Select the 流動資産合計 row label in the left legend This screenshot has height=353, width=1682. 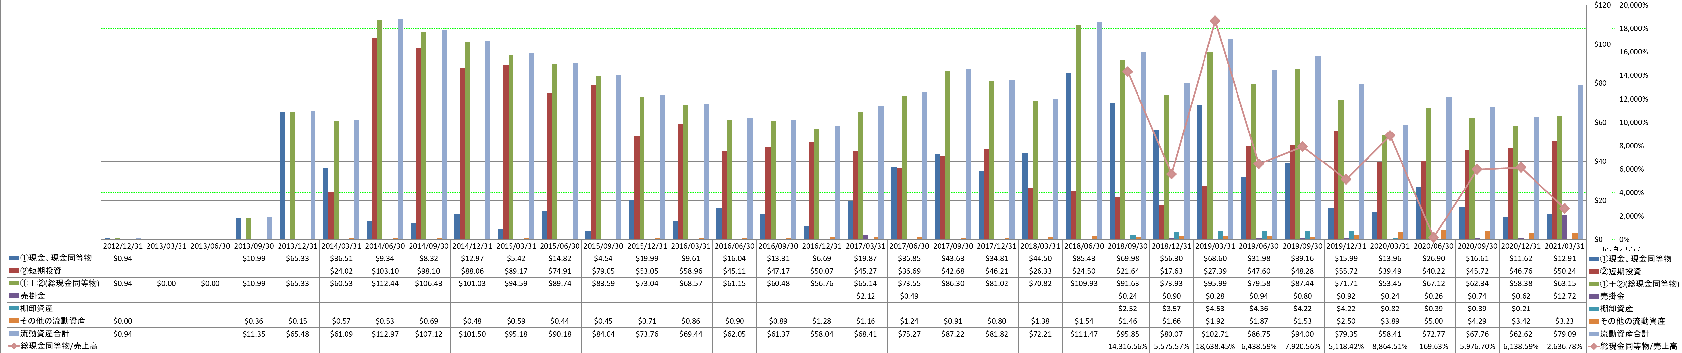[45, 334]
